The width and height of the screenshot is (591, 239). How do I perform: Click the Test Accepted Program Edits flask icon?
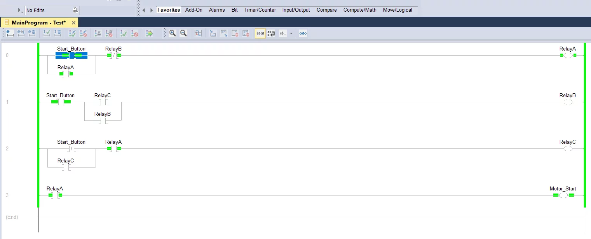click(98, 33)
